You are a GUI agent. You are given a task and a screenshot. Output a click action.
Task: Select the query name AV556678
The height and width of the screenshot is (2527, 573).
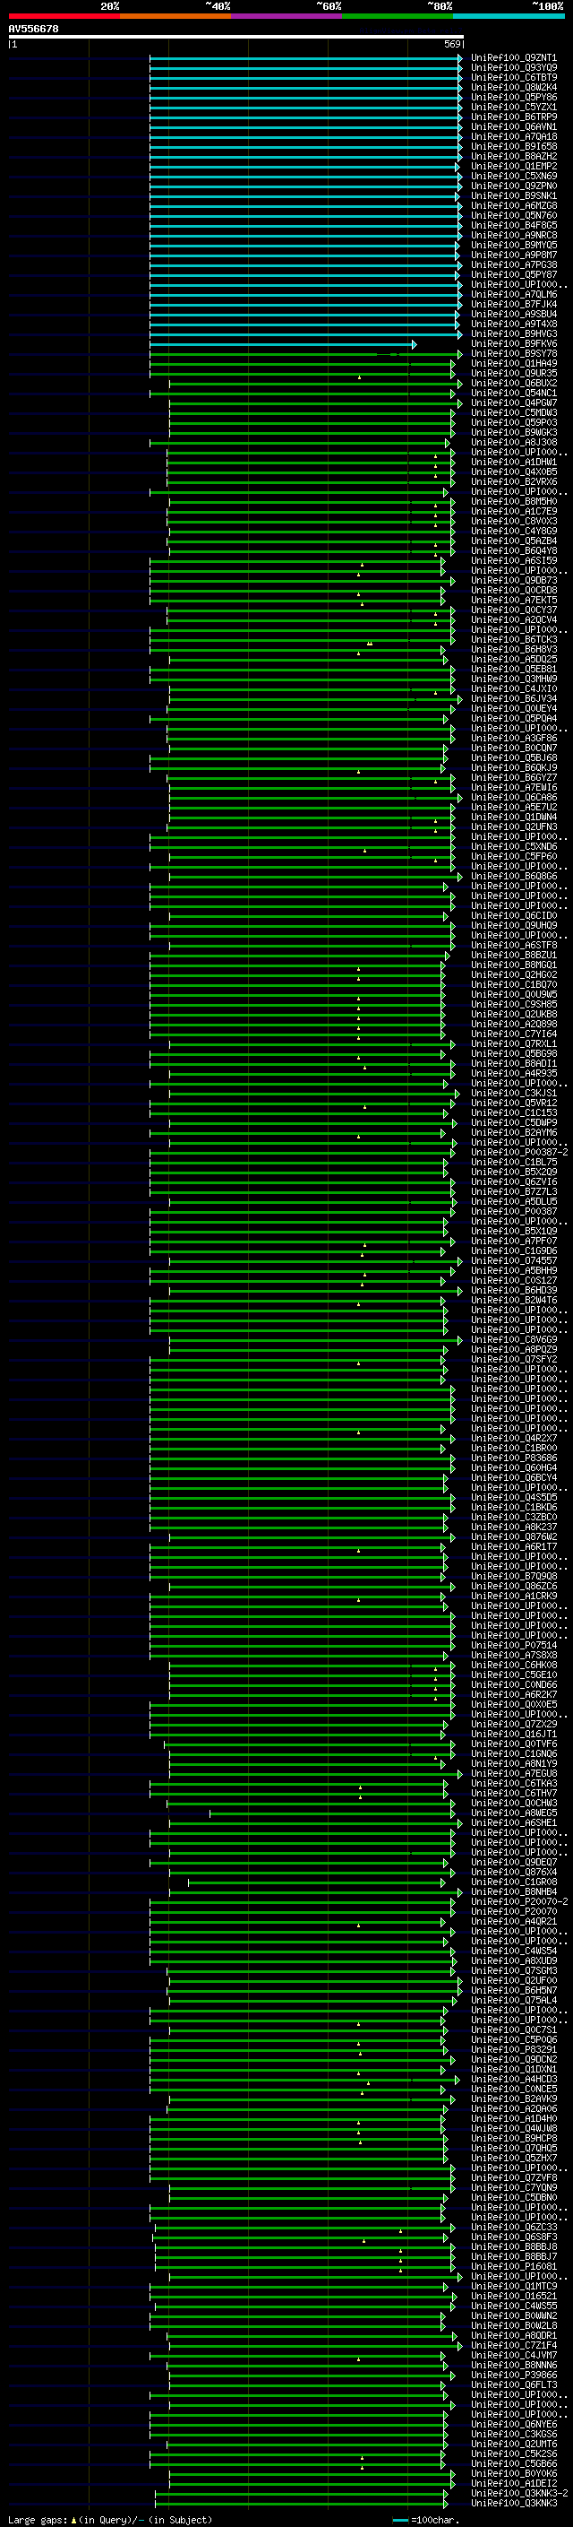tap(33, 30)
